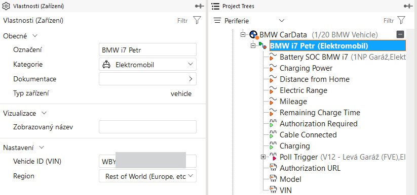Click the BMW CarData module icon
This screenshot has height=195, width=417.
[254, 34]
